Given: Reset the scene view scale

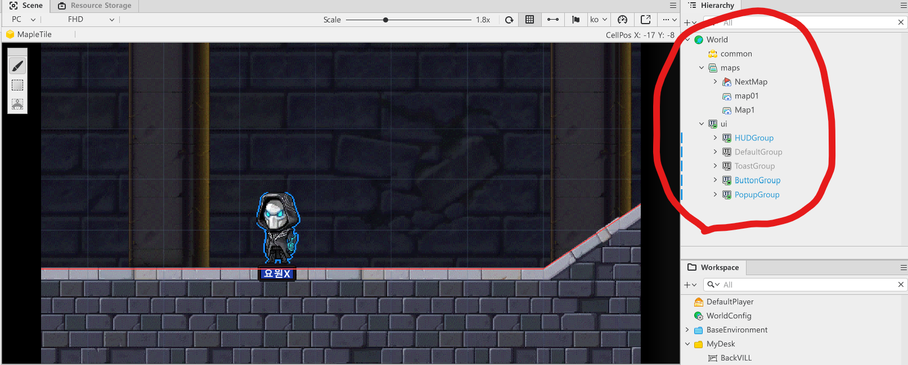Looking at the screenshot, I should [x=509, y=20].
